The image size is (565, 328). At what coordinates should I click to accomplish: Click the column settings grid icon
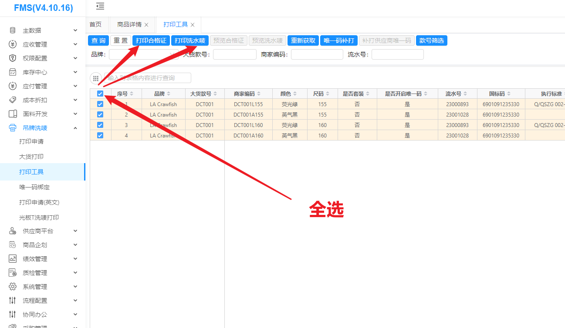tap(96, 78)
